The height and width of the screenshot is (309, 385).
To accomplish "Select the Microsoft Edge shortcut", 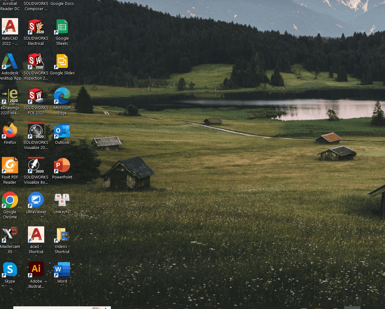I will pyautogui.click(x=62, y=96).
